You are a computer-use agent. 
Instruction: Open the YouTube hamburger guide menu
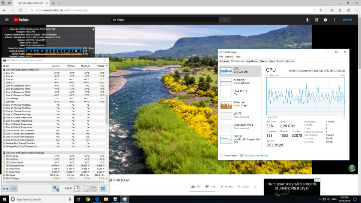tap(7, 20)
